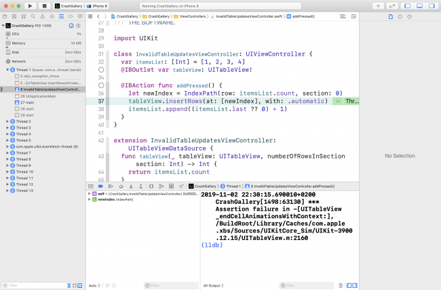Click the Run (play) button

[x=31, y=5]
